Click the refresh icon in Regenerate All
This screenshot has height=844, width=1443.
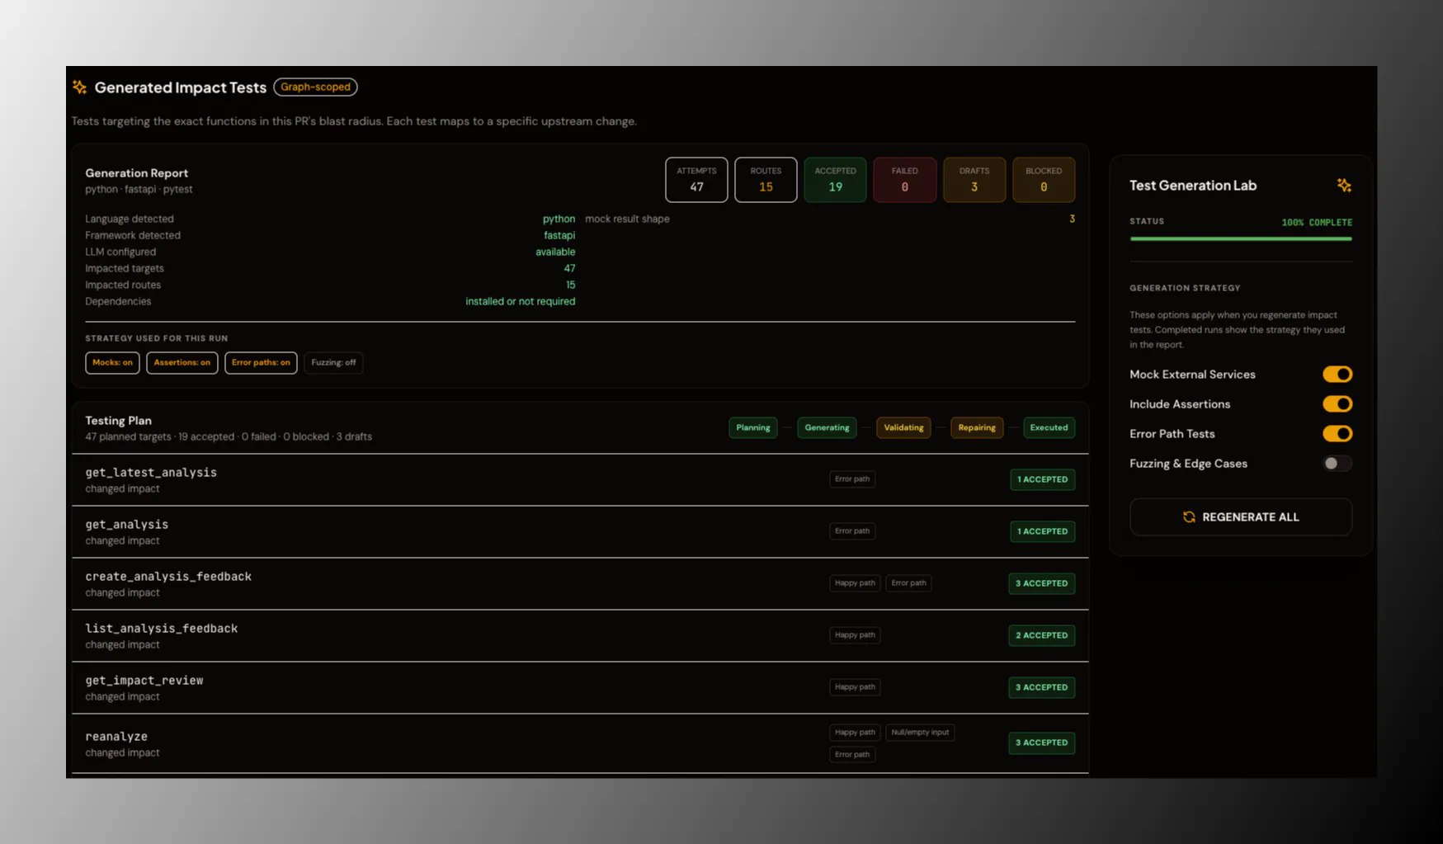(1189, 517)
